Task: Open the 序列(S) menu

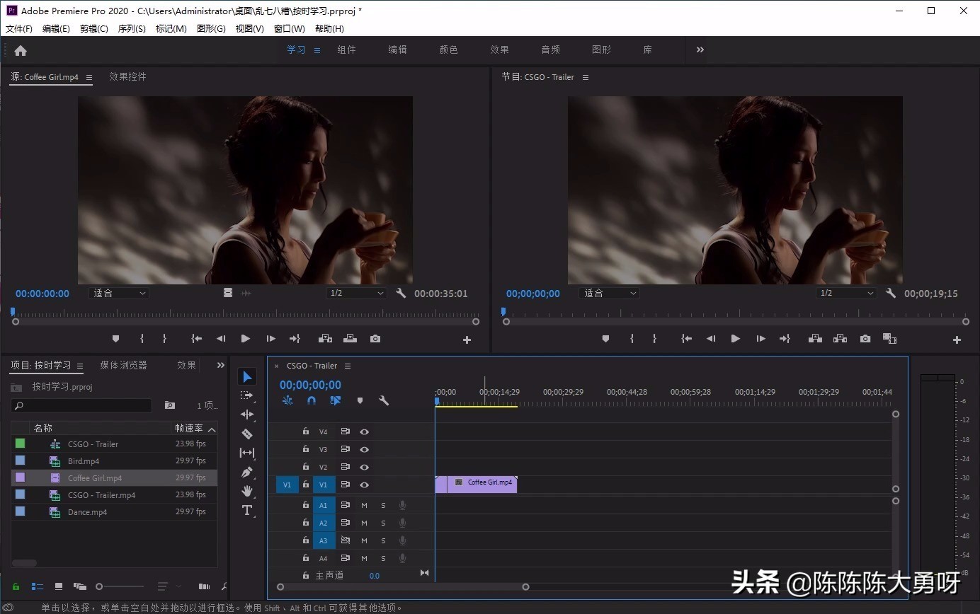Action: tap(132, 28)
